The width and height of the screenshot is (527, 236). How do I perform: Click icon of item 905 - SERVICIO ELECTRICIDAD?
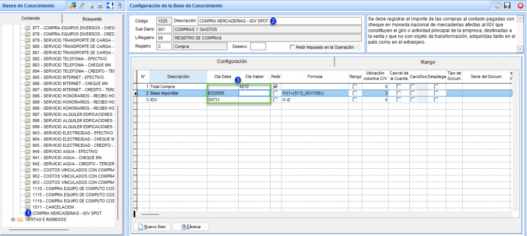pyautogui.click(x=28, y=146)
